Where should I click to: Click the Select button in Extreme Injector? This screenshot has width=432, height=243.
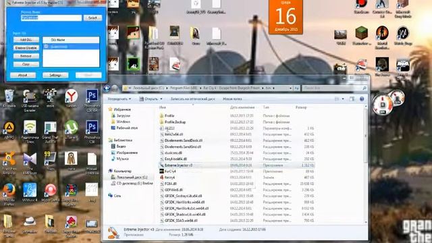point(92,18)
